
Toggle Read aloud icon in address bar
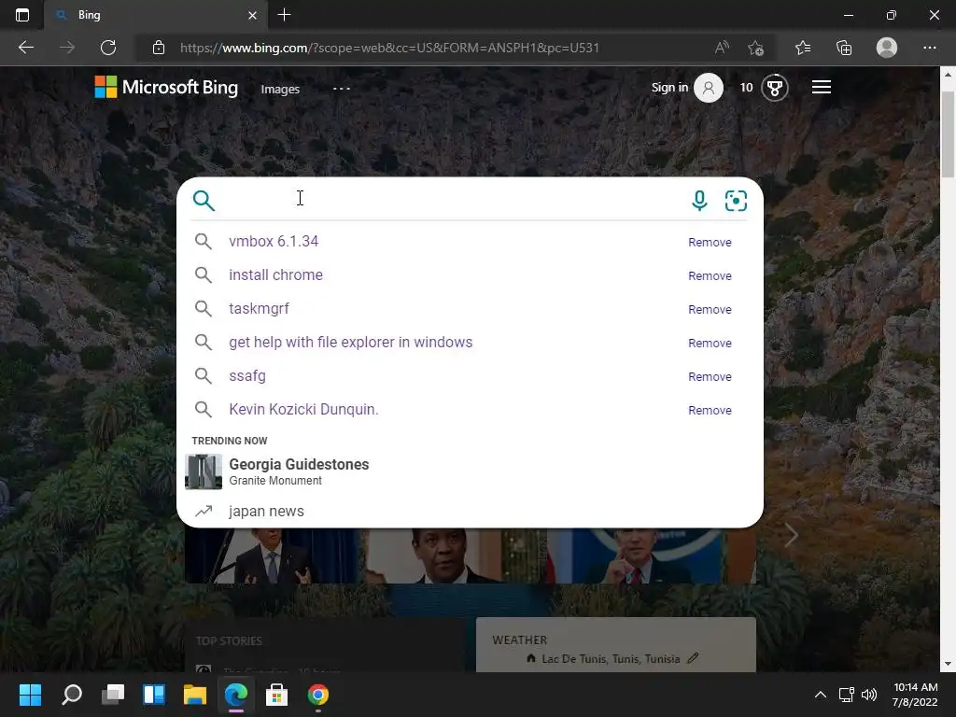tap(722, 48)
